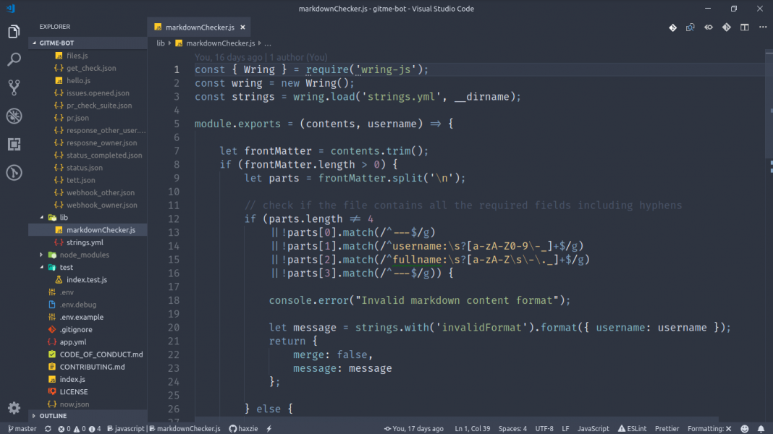Dismiss the Formatting status with its X
773x434 pixels.
pos(727,428)
